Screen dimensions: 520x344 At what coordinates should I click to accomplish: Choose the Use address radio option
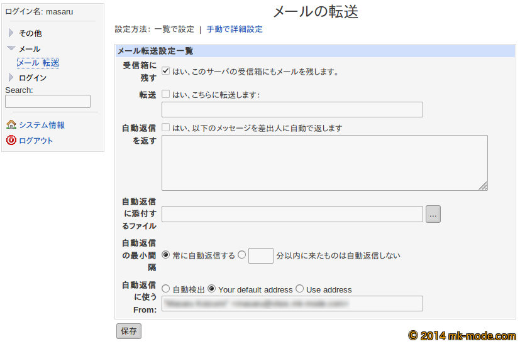[300, 289]
